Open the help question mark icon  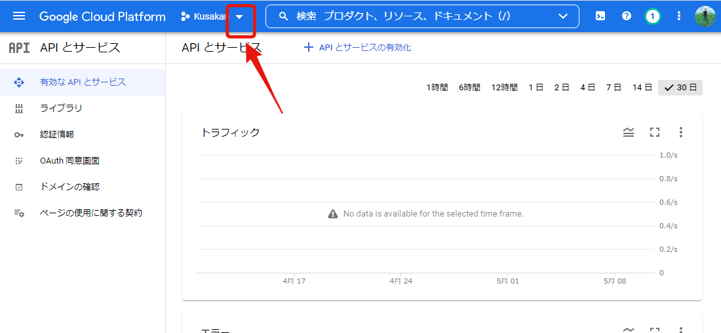[x=626, y=16]
